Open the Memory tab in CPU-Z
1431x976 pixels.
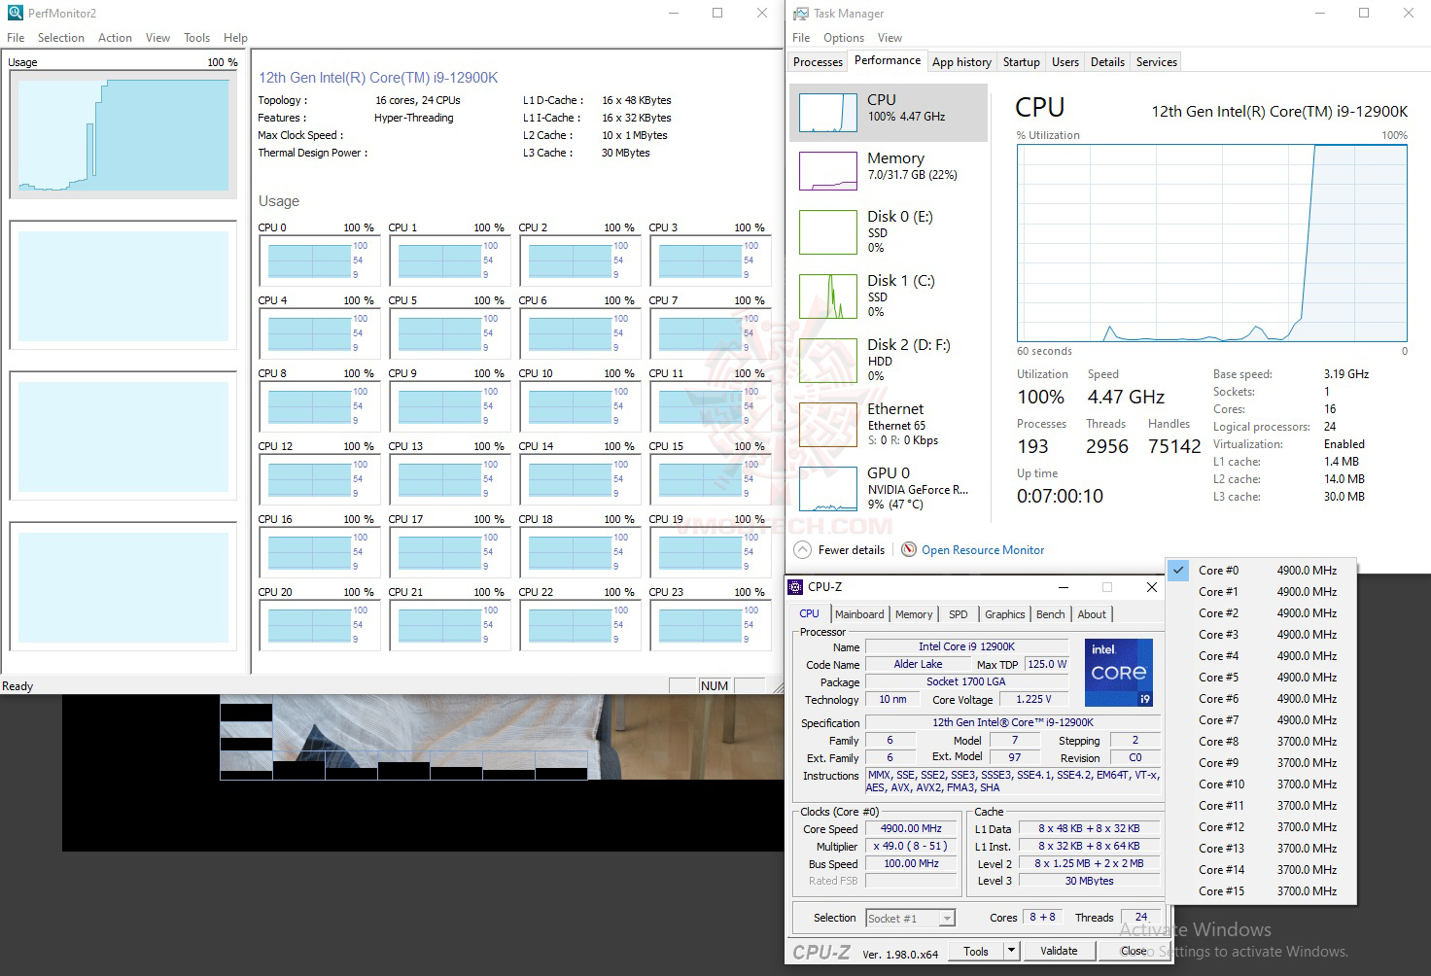click(x=914, y=614)
